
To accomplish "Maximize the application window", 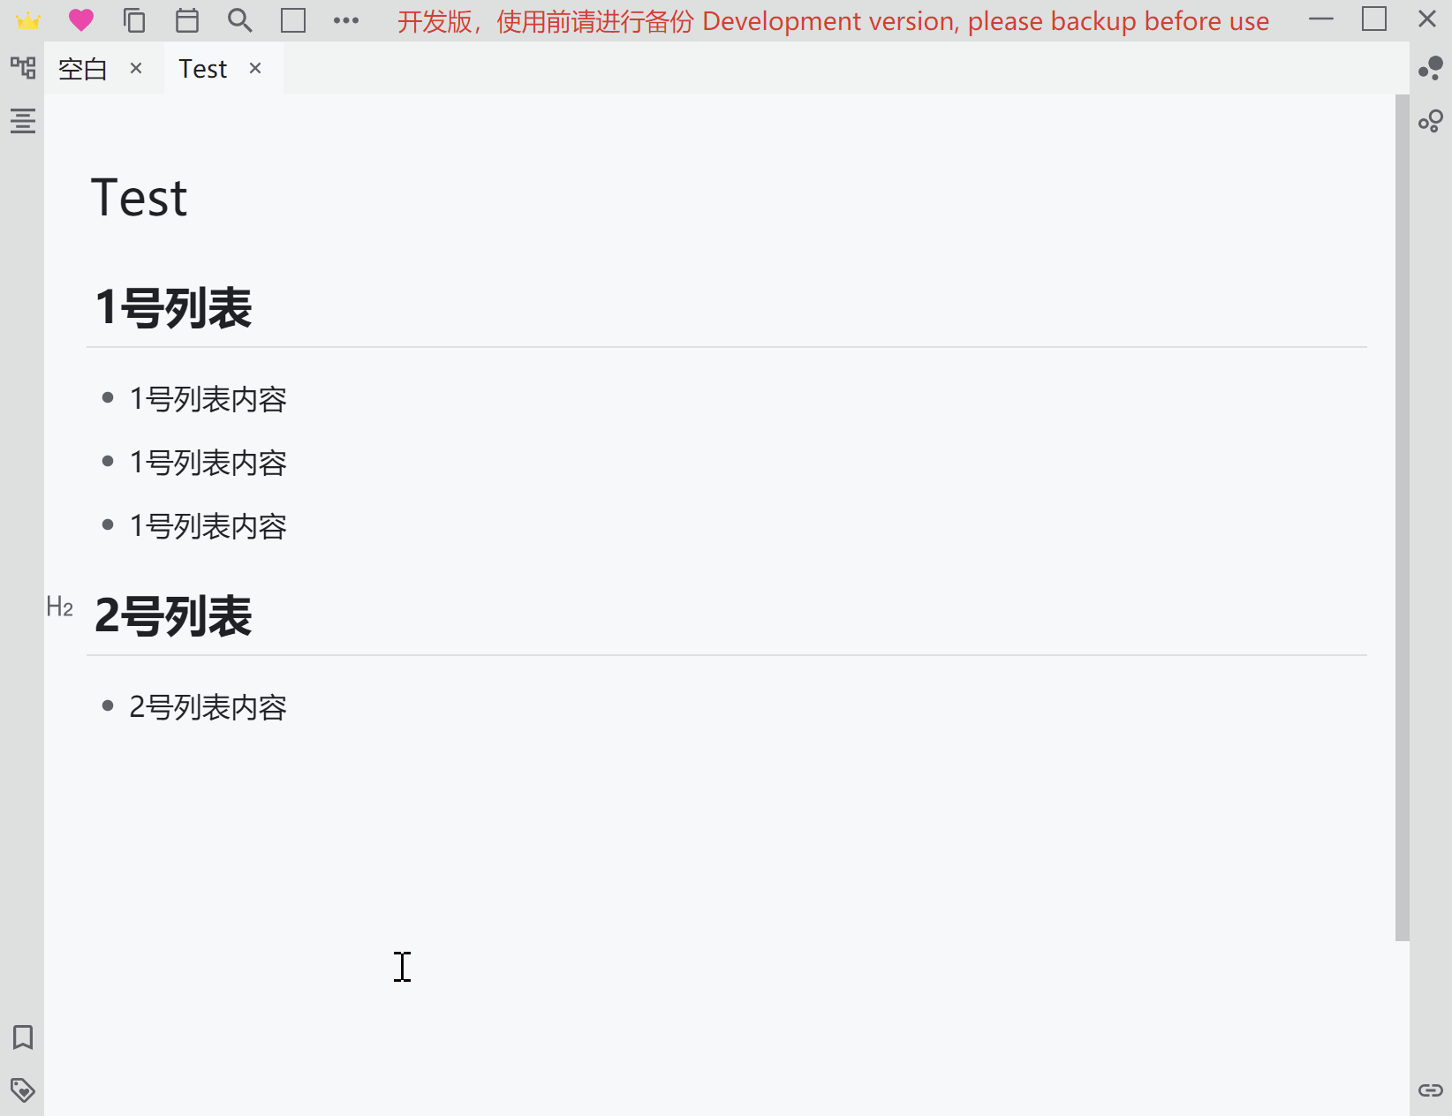I will coord(1374,19).
